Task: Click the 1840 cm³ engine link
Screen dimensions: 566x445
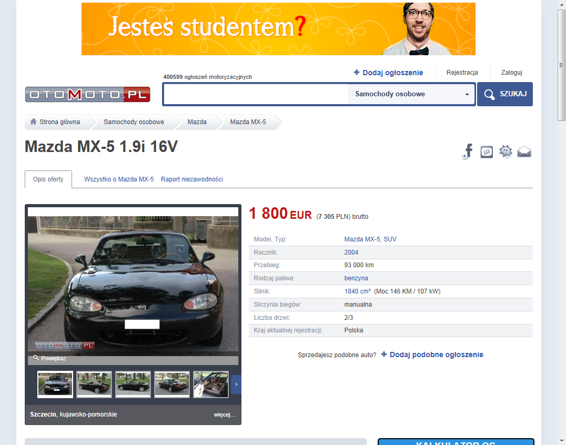Action: coord(357,291)
